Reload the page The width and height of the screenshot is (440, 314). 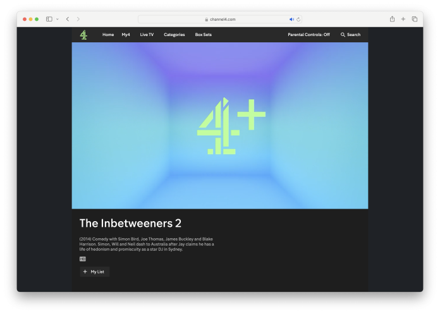coord(298,20)
